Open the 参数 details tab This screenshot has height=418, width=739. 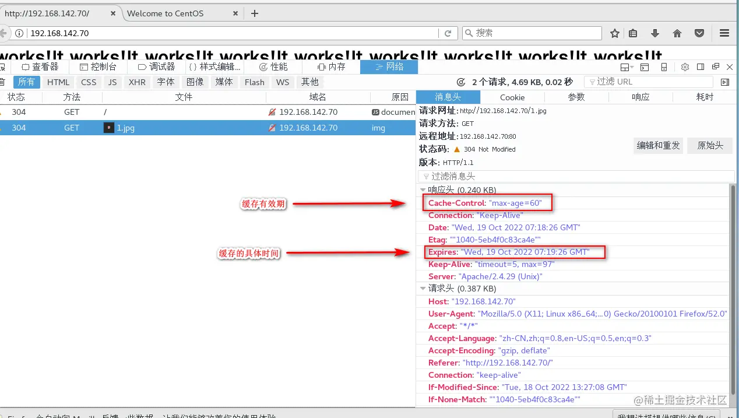(x=576, y=97)
